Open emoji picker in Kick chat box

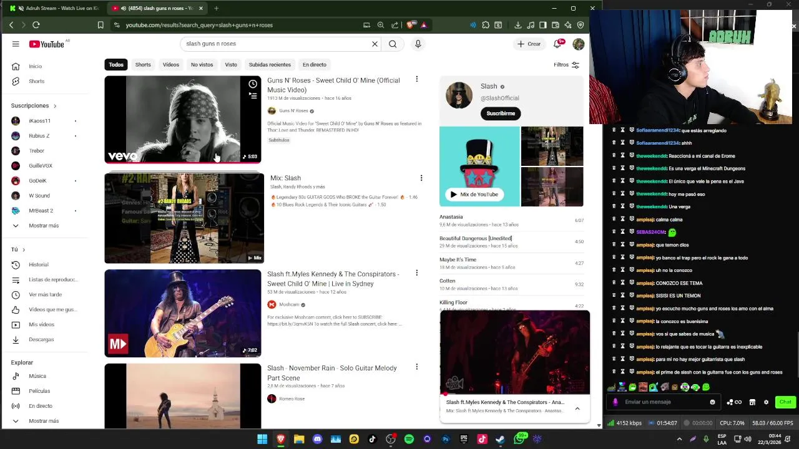(712, 402)
